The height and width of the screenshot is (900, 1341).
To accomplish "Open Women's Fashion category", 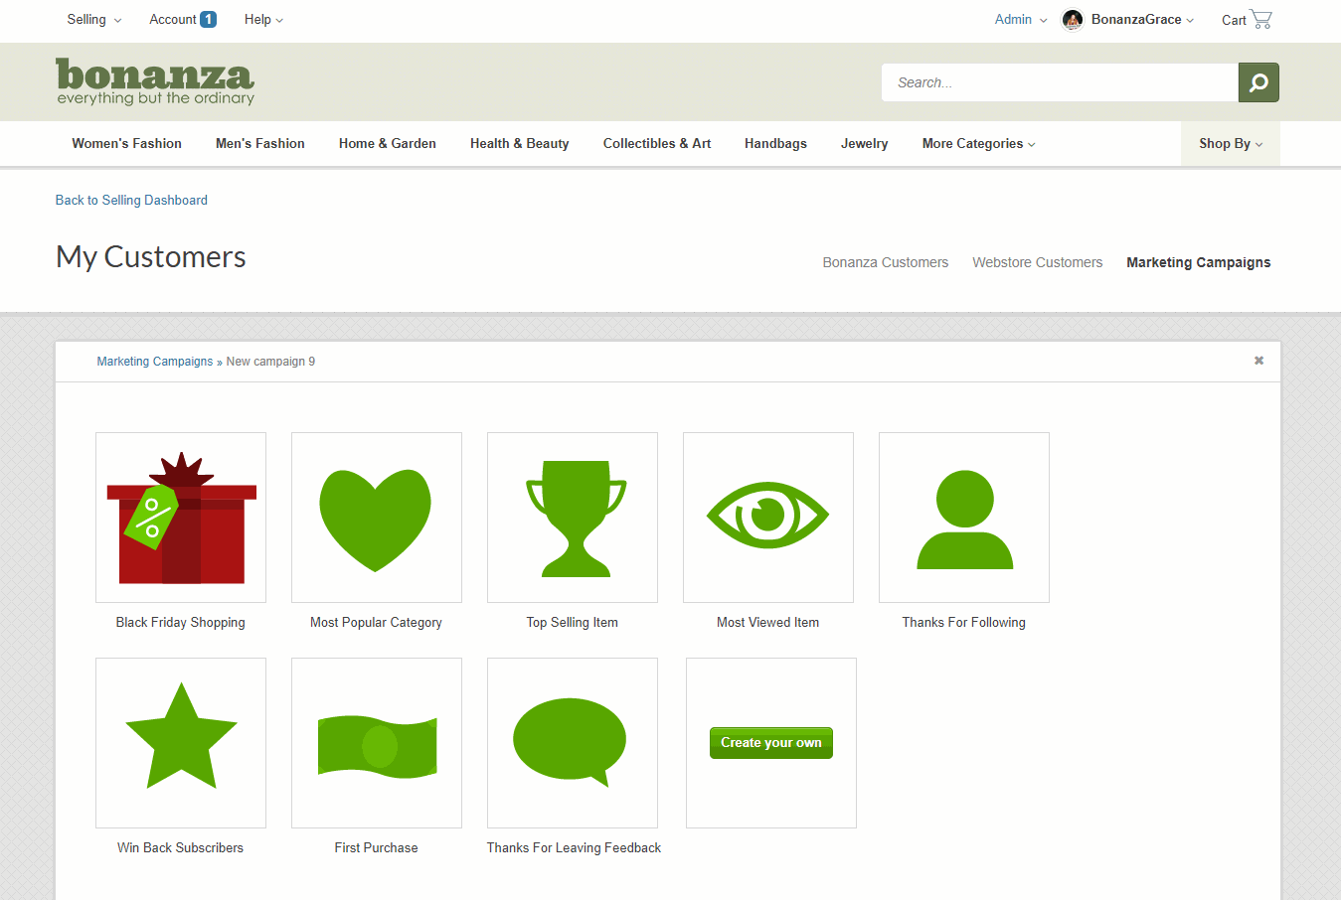I will coord(126,143).
